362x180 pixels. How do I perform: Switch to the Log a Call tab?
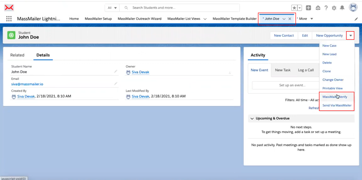pos(306,70)
